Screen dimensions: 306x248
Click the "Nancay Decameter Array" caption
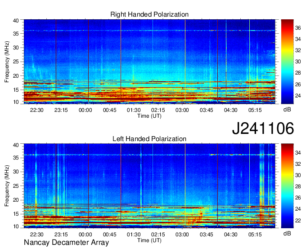point(66,243)
